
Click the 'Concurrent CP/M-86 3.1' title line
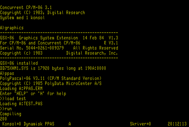coord(26,7)
